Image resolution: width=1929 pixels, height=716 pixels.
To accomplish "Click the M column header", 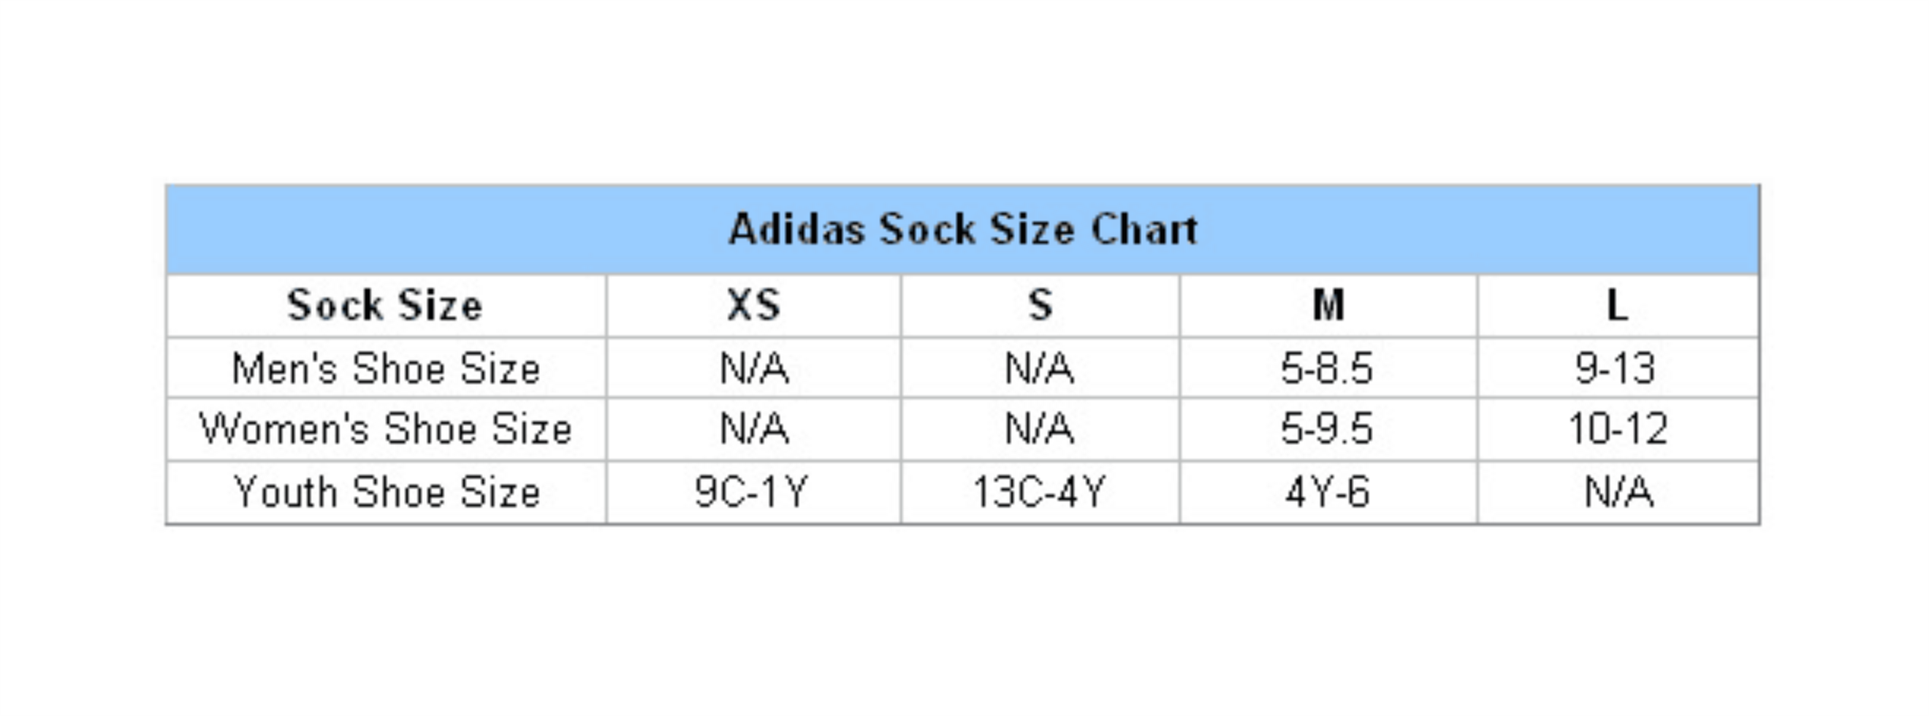I will click(1329, 306).
